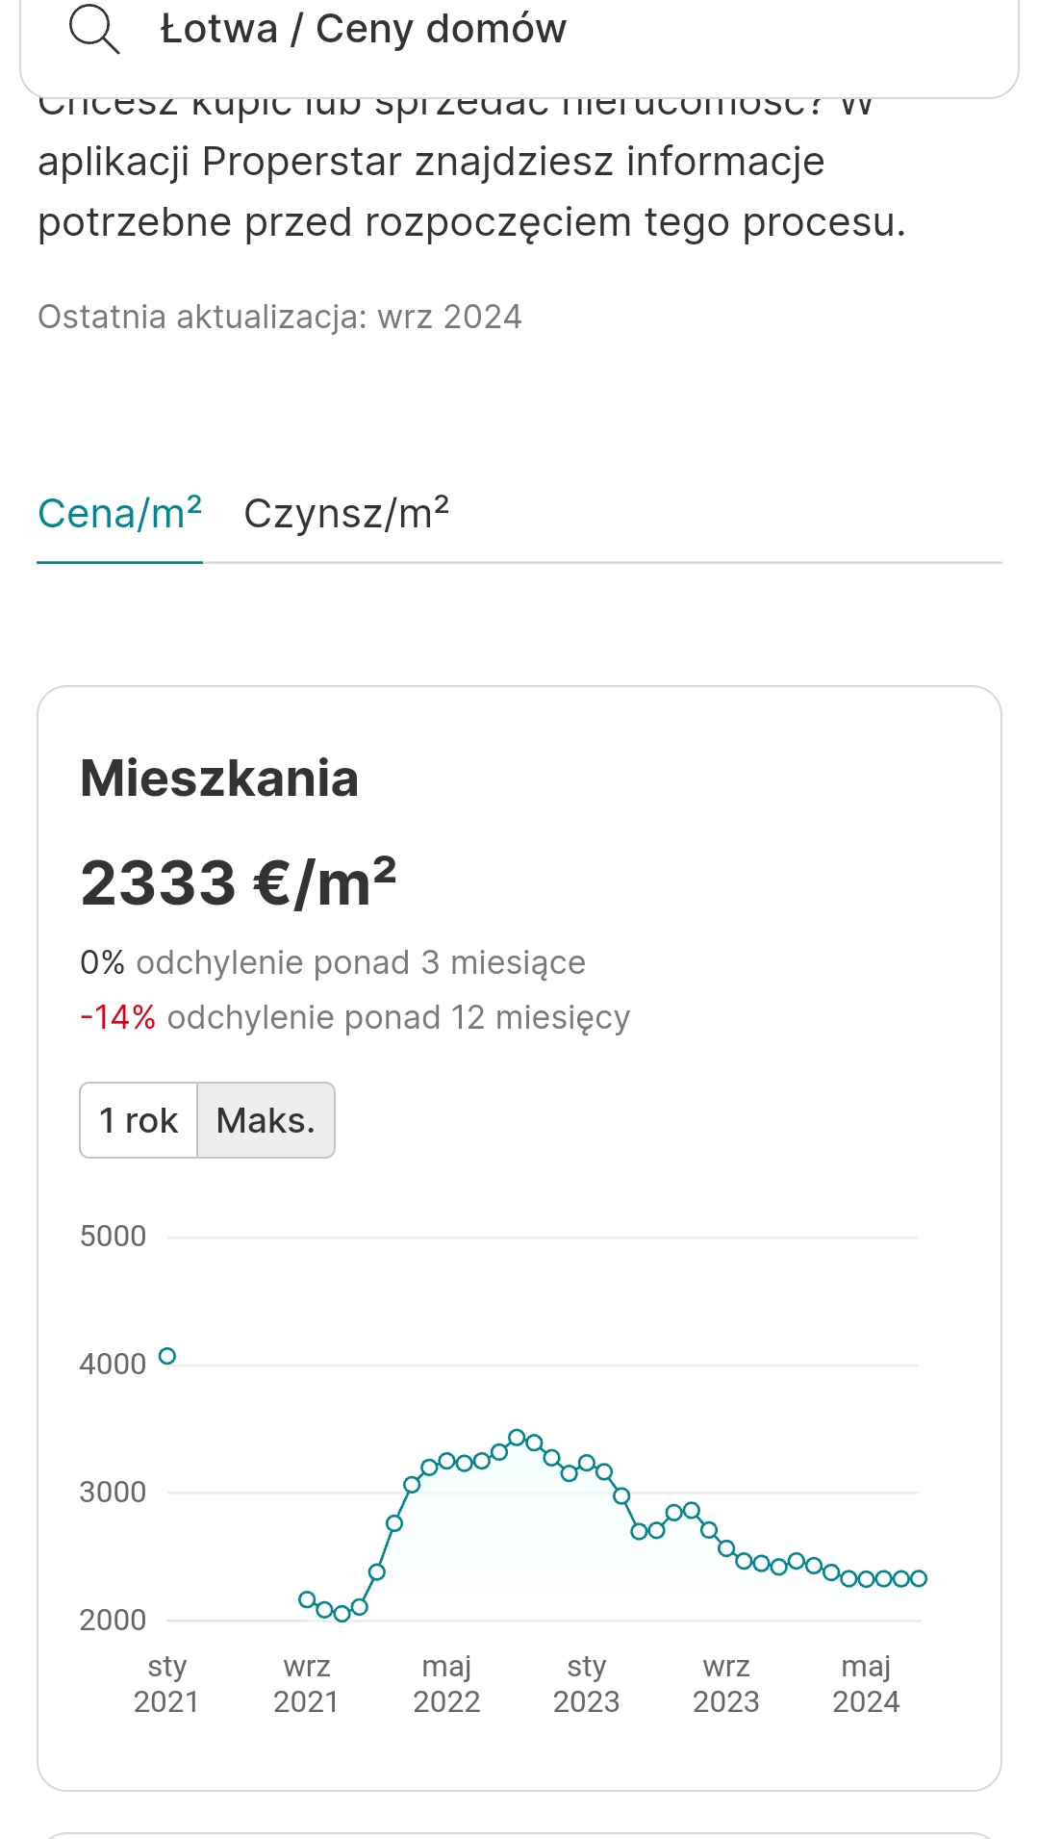Select the "Maks." chart range
Viewport: 1038px width, 1839px height.
pyautogui.click(x=266, y=1120)
